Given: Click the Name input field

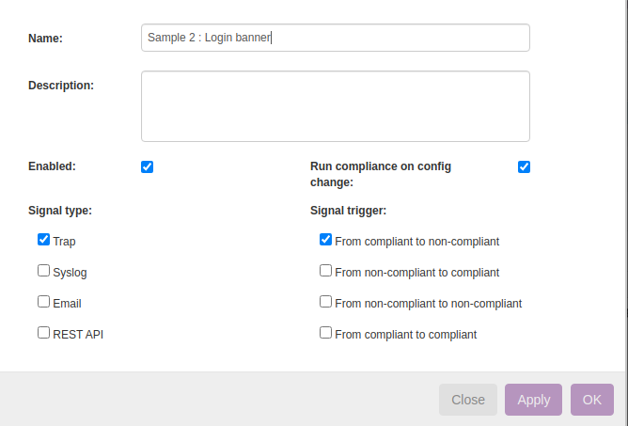Looking at the screenshot, I should 335,38.
